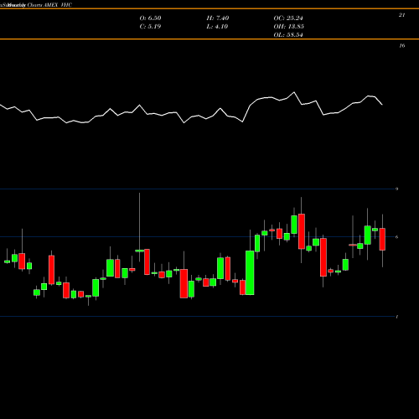
Task: Click the close price 'C: 5.19' value
Action: point(150,26)
